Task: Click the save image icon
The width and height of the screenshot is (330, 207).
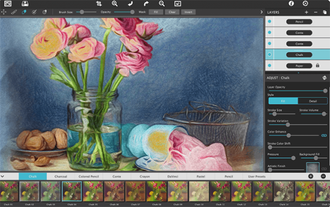Action: (25, 4)
